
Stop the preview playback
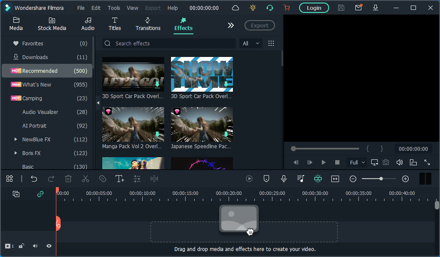point(337,162)
